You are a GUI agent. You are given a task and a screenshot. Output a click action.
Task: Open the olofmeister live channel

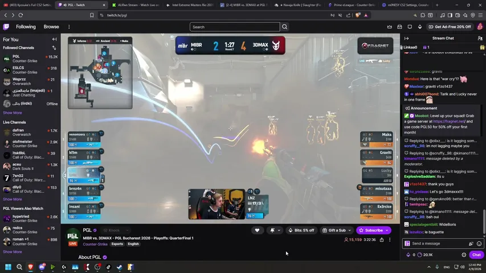click(x=30, y=144)
